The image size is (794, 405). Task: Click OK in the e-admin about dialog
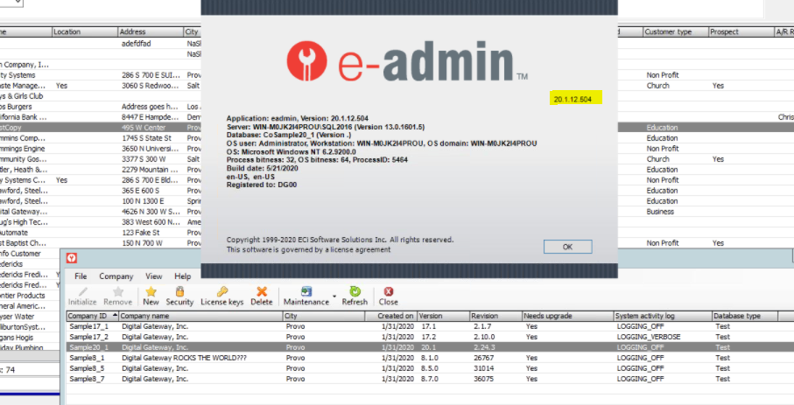click(567, 247)
